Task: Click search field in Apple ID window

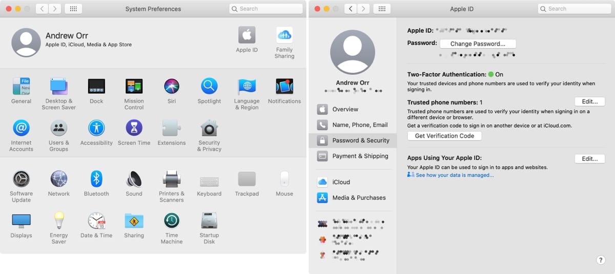Action: pos(573,9)
